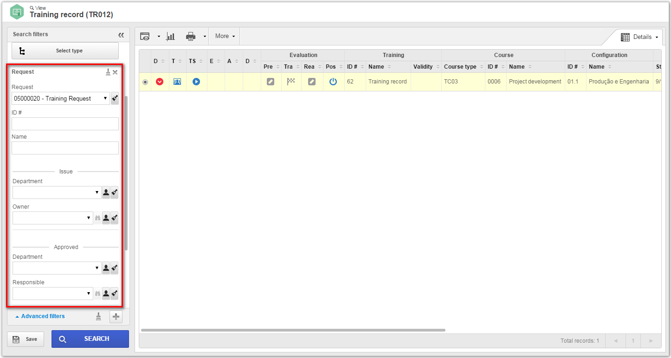Collapse the Search filters panel
This screenshot has width=671, height=358.
121,35
